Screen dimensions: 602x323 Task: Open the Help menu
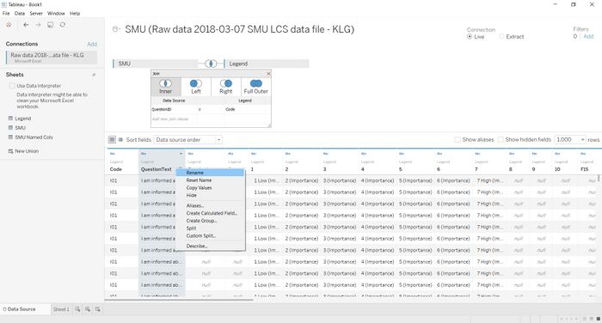coord(75,14)
